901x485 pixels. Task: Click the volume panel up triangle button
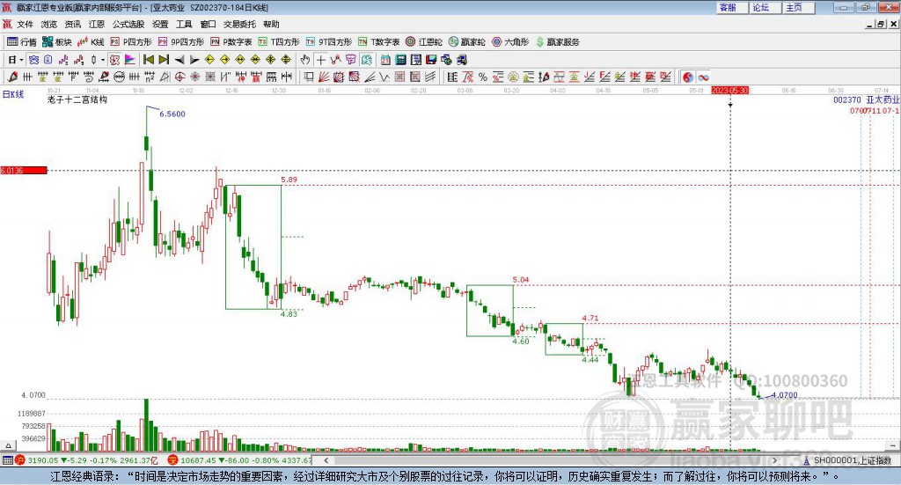8,445
